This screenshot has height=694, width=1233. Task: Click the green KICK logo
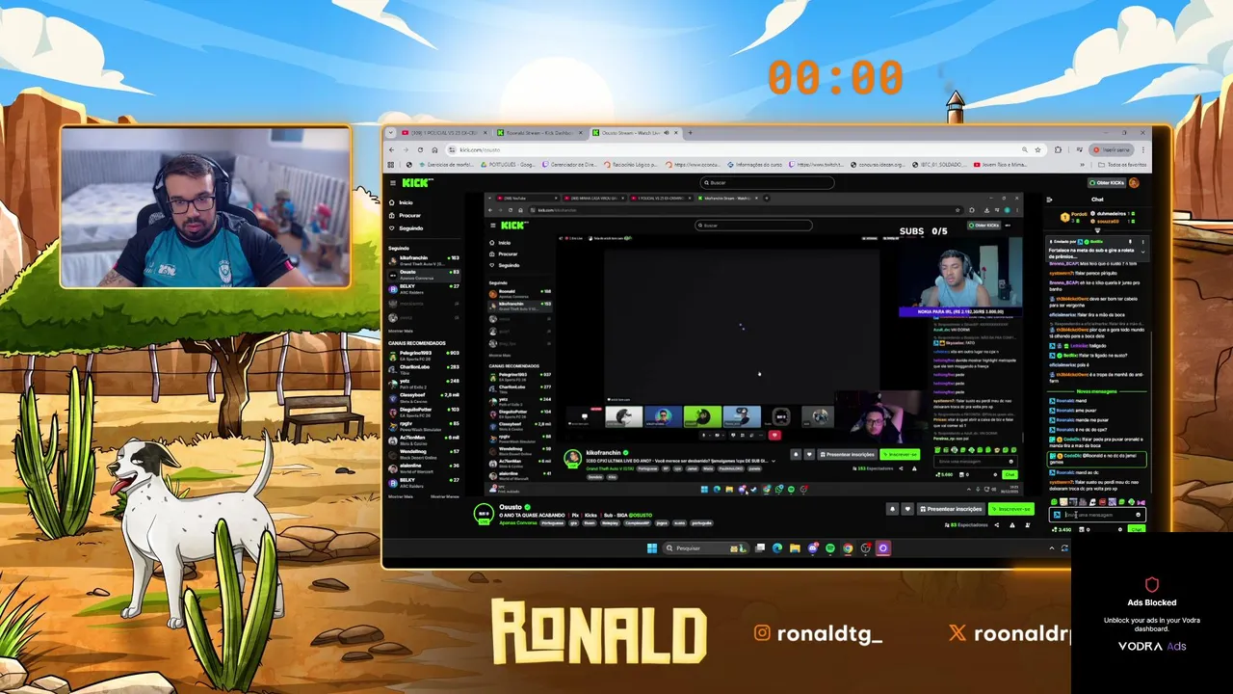click(418, 182)
